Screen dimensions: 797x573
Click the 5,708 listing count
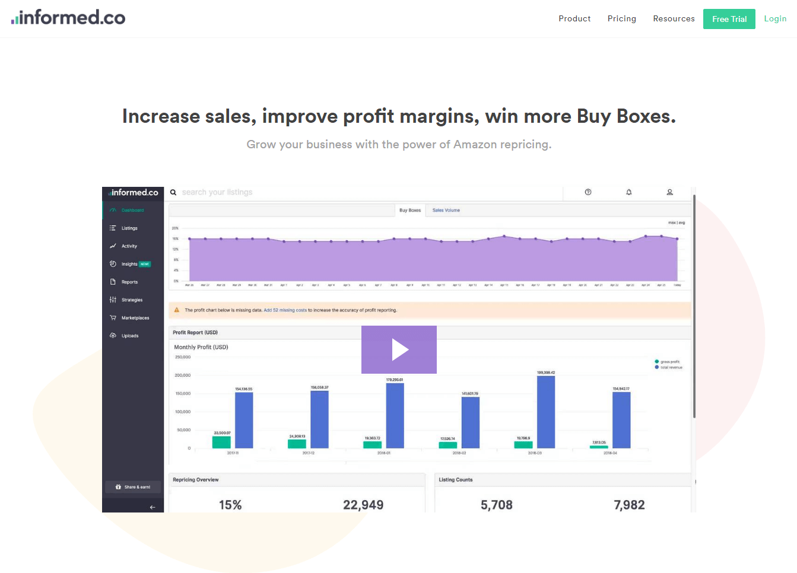tap(497, 505)
